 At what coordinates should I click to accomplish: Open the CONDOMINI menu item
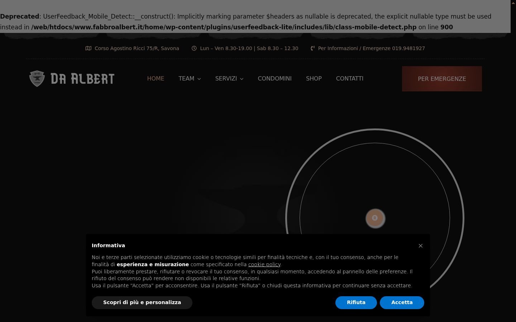(275, 78)
